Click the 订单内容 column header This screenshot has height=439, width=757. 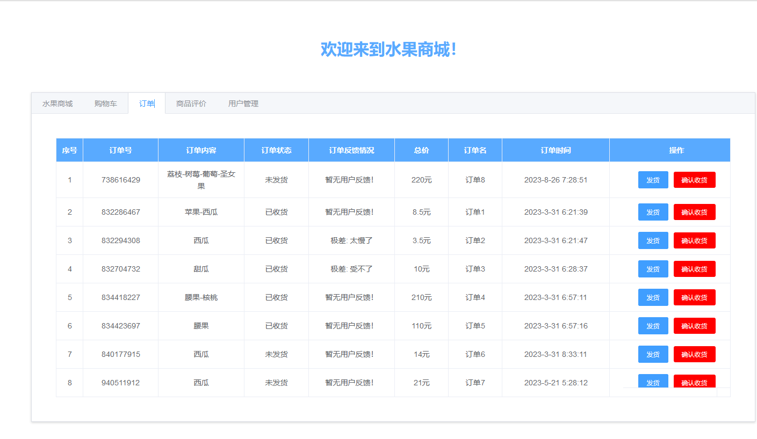201,150
